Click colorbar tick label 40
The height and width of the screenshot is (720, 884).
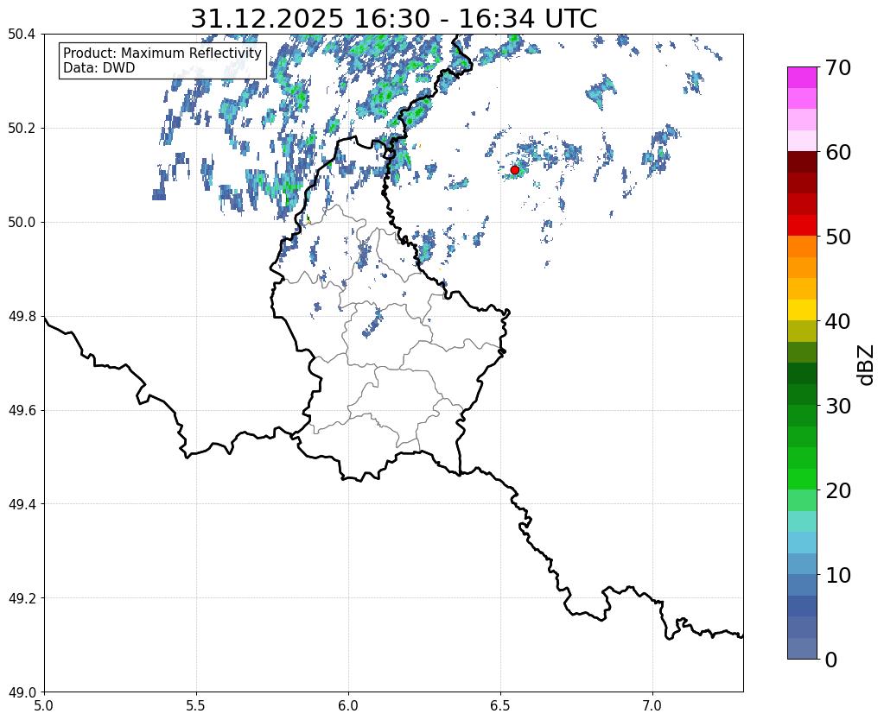pyautogui.click(x=837, y=321)
